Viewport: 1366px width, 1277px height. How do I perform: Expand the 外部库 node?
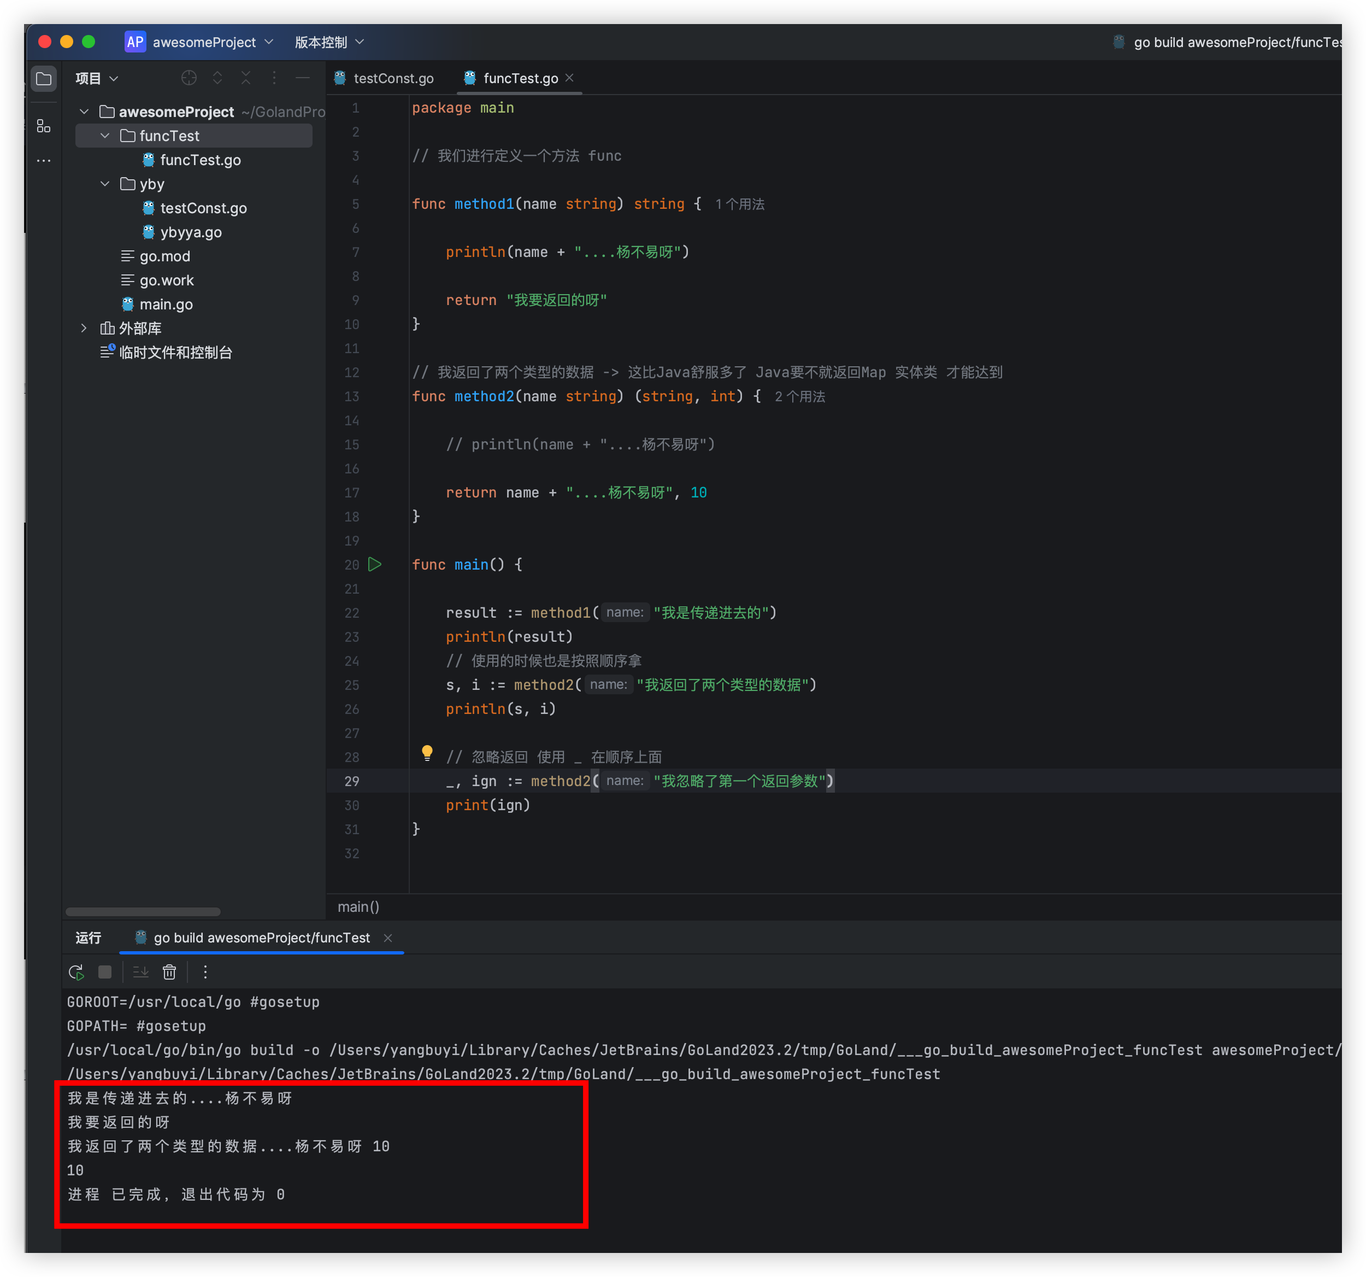point(84,328)
